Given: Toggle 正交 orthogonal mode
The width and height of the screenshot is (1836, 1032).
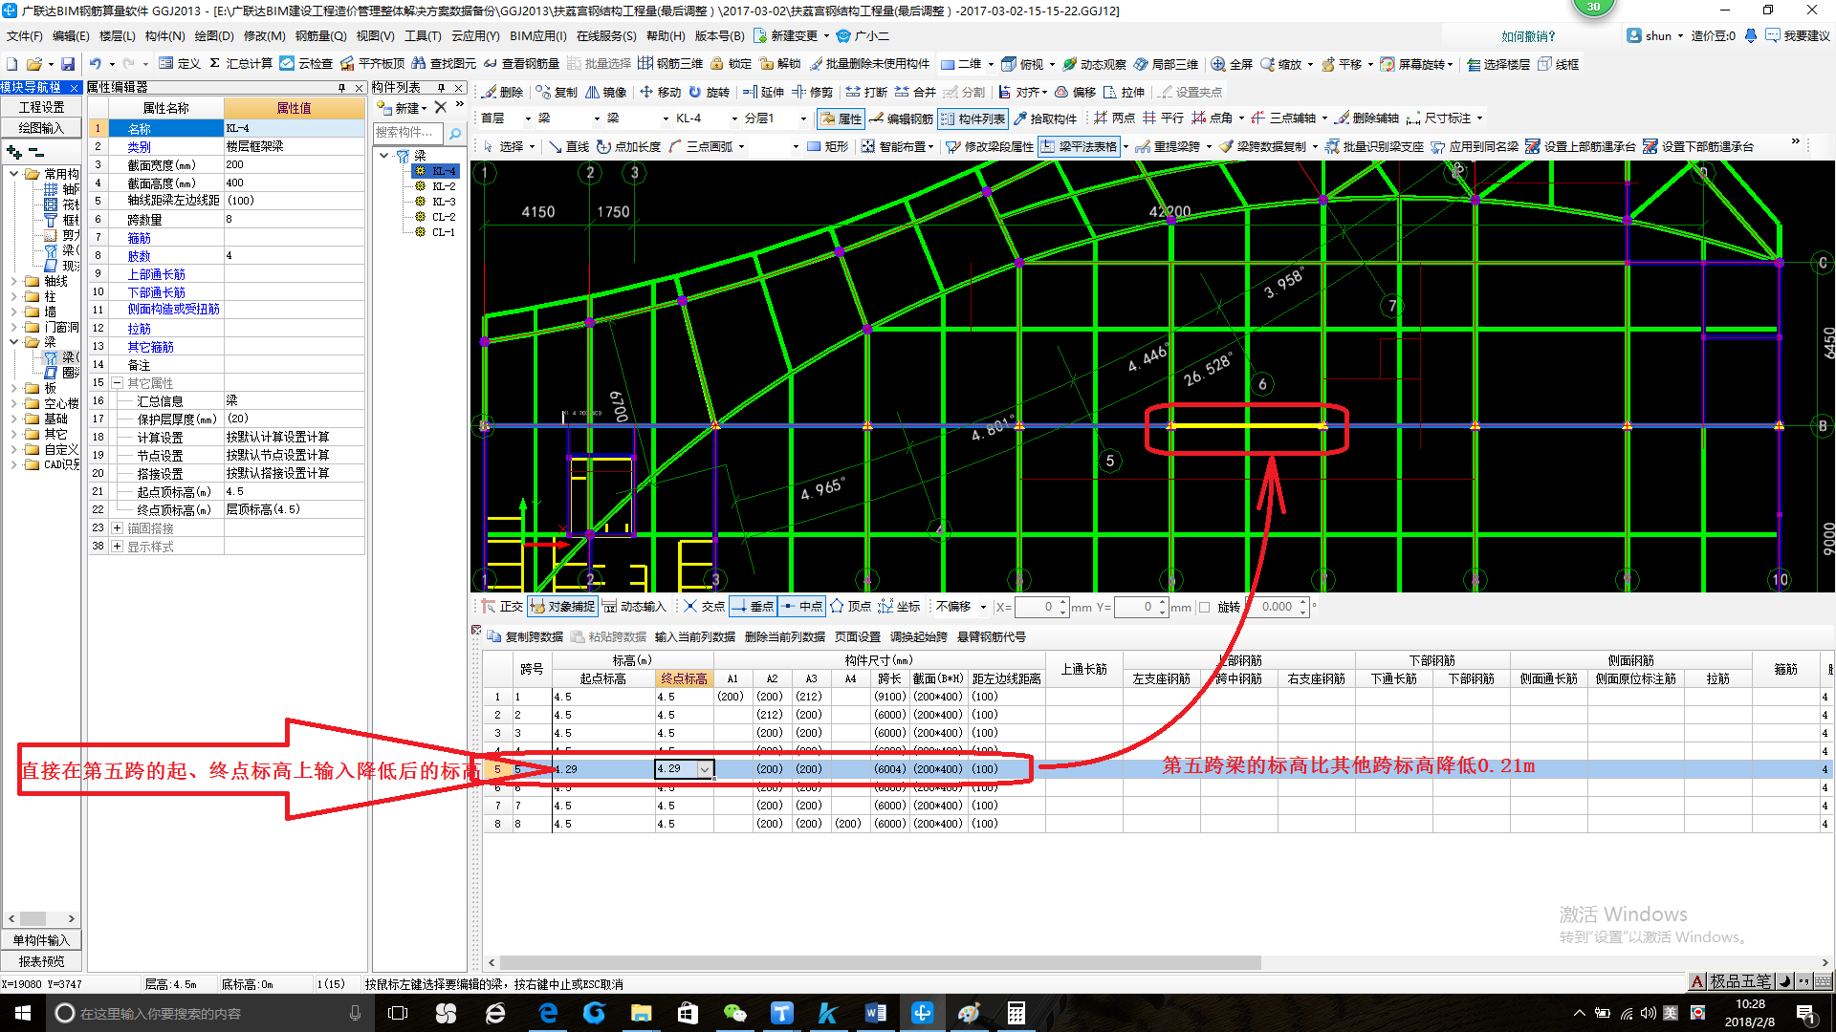Looking at the screenshot, I should pyautogui.click(x=502, y=607).
